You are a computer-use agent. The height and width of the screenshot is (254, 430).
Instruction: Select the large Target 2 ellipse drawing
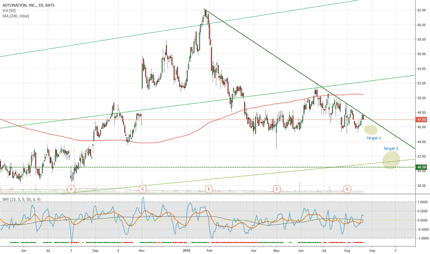click(x=391, y=160)
